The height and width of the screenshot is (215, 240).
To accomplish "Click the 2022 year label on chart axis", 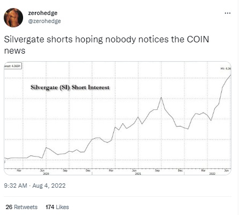I will pos(212,174).
